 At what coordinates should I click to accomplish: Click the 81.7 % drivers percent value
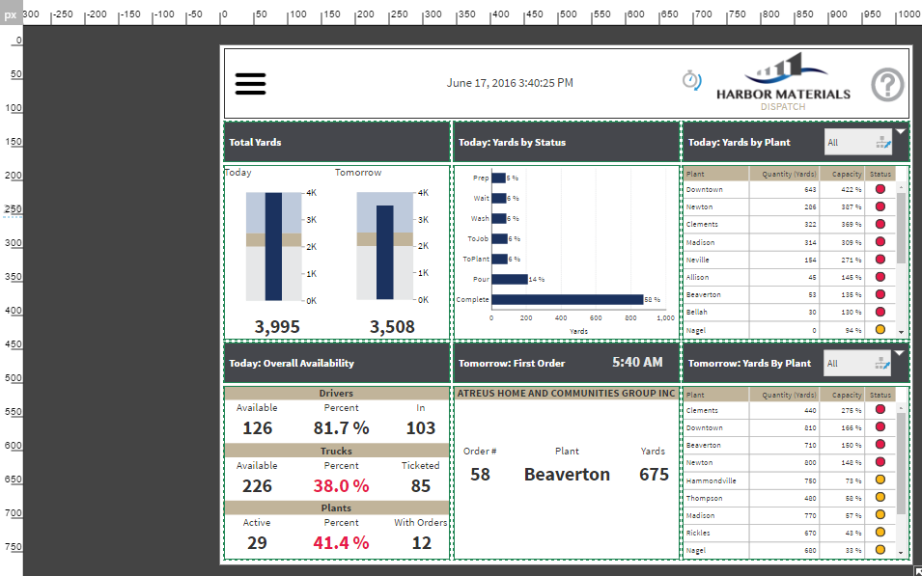click(341, 427)
